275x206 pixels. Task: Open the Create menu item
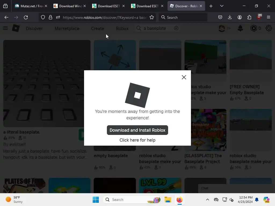(97, 28)
